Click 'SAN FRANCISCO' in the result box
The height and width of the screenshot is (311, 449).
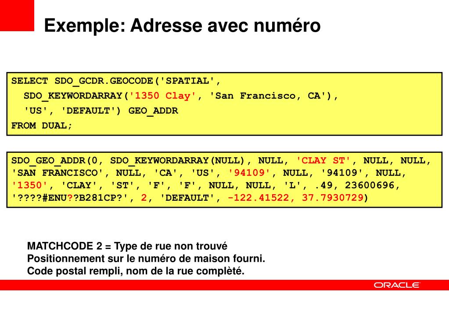pos(57,173)
